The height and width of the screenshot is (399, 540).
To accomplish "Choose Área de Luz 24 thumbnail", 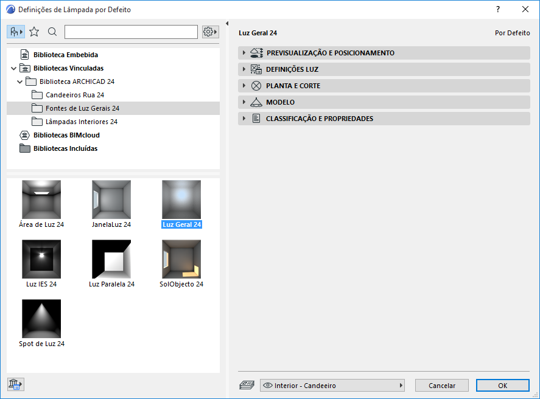I will (x=41, y=199).
